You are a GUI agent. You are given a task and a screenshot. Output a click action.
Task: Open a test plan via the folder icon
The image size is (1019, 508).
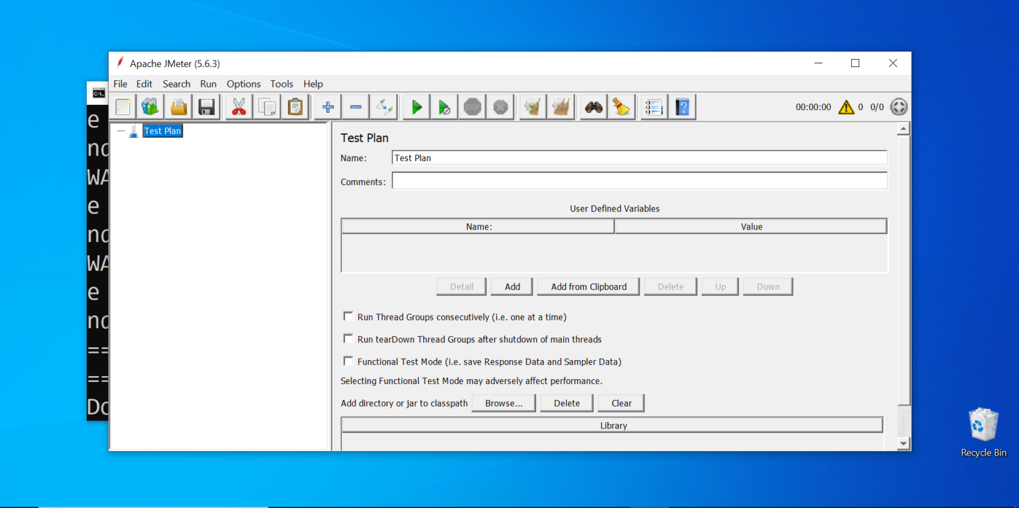tap(178, 106)
